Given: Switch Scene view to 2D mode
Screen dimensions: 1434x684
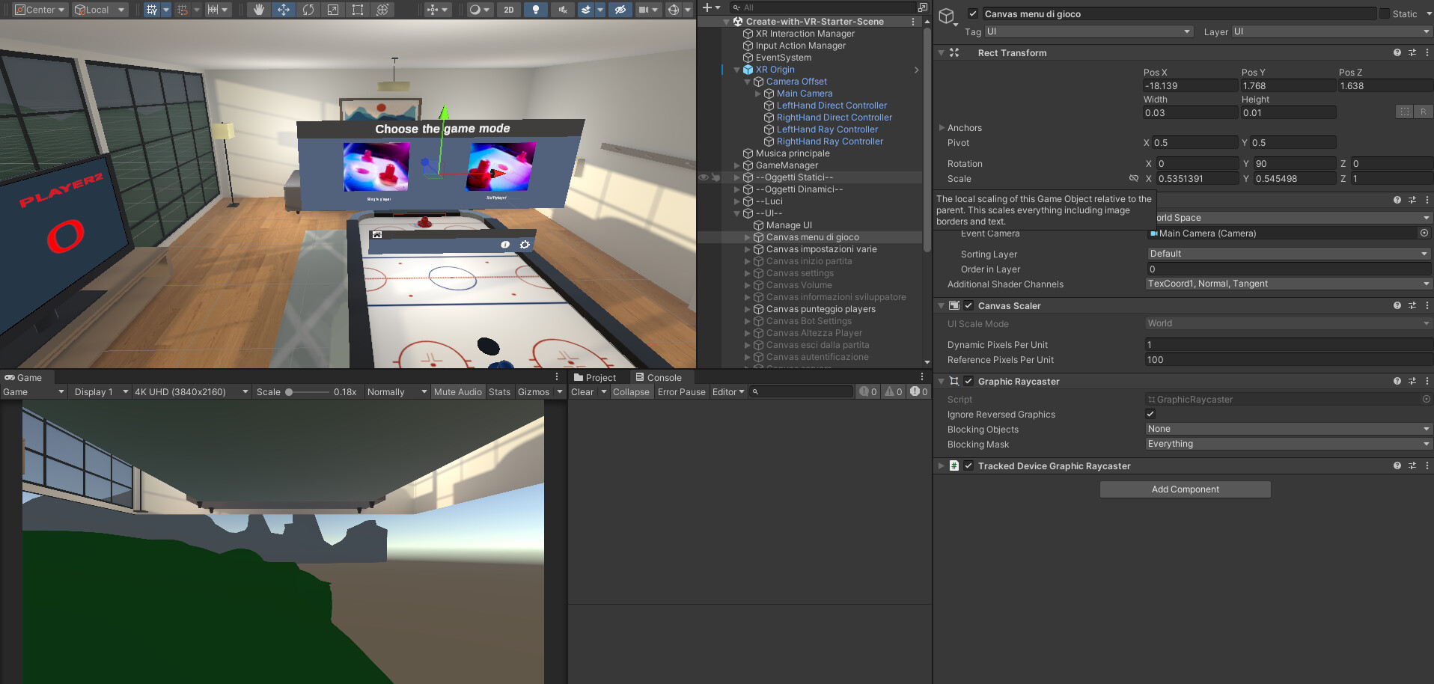Looking at the screenshot, I should [x=508, y=10].
